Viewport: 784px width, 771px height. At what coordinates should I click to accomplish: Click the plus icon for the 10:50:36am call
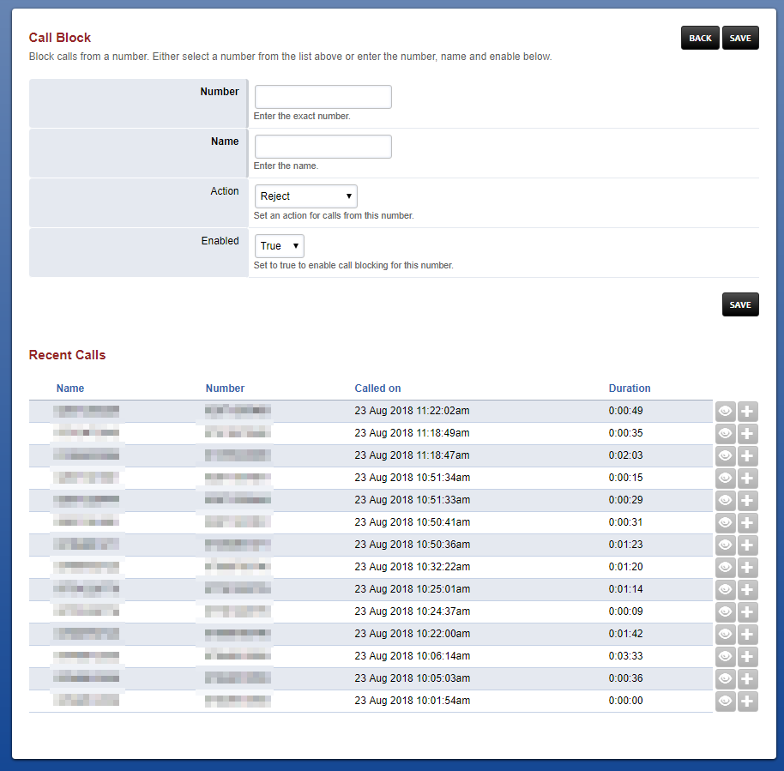click(x=747, y=545)
